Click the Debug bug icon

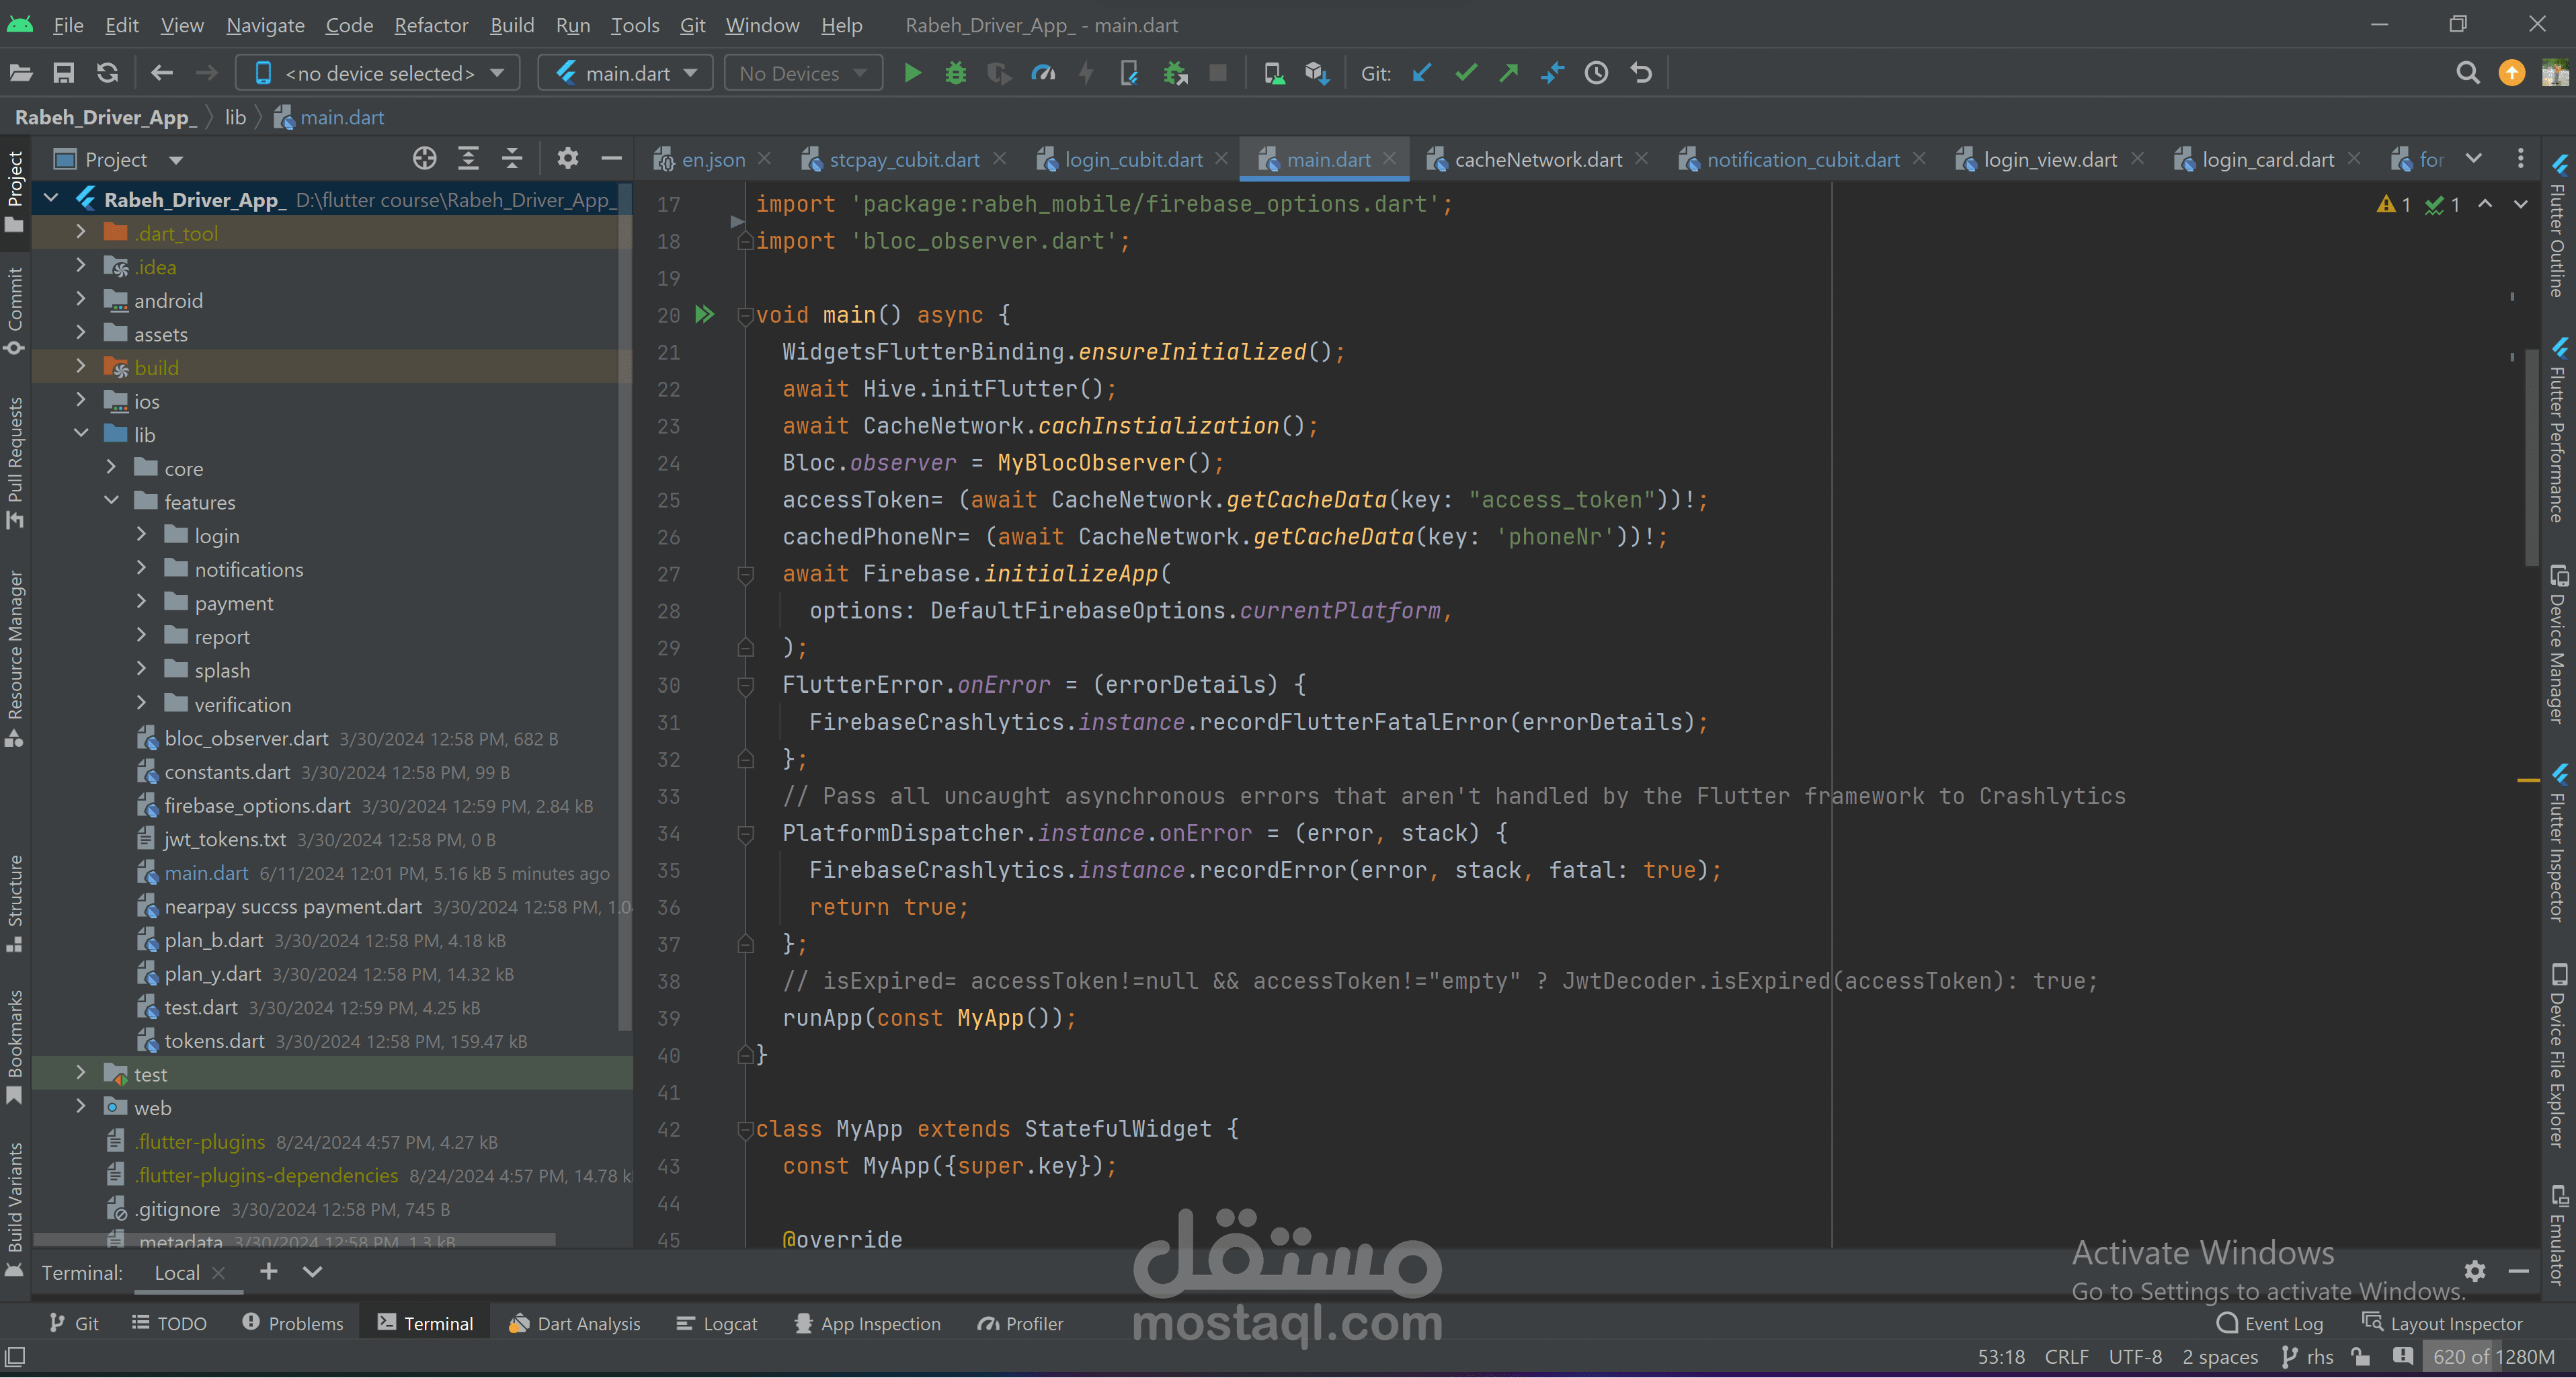955,73
